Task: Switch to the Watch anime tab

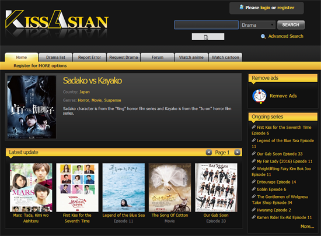Action: [x=191, y=58]
